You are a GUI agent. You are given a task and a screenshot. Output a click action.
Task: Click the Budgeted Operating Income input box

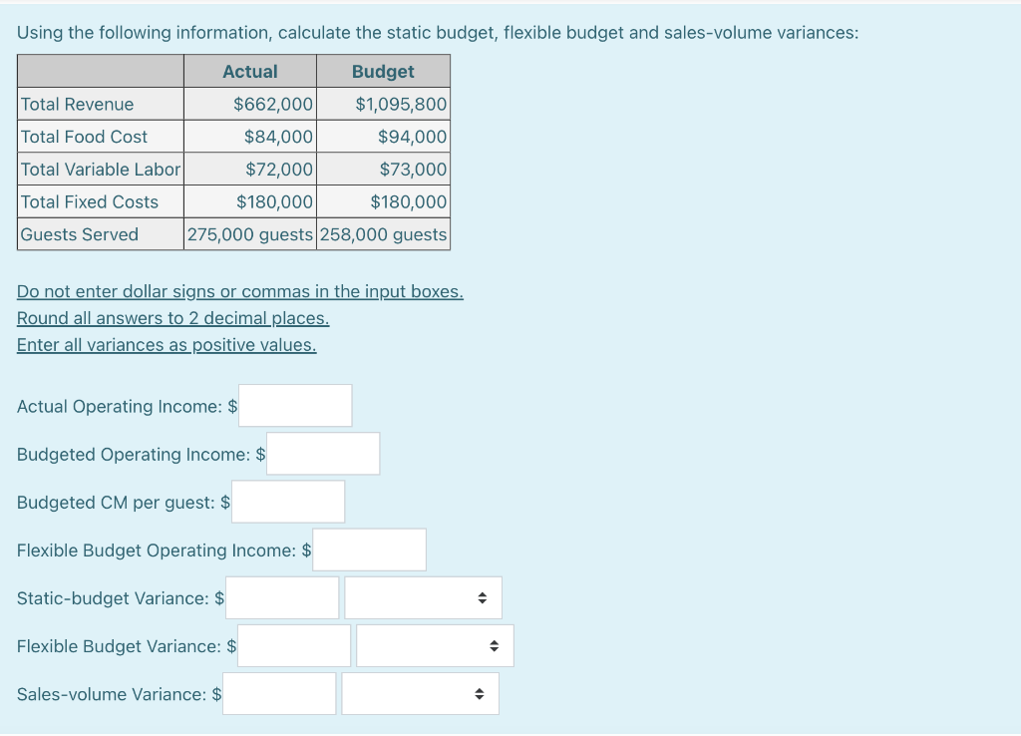323,453
